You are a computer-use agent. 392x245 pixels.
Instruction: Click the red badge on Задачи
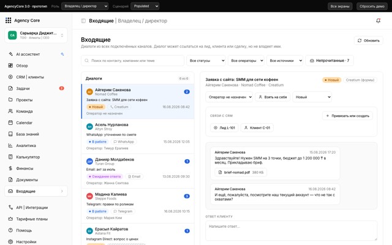(x=61, y=88)
